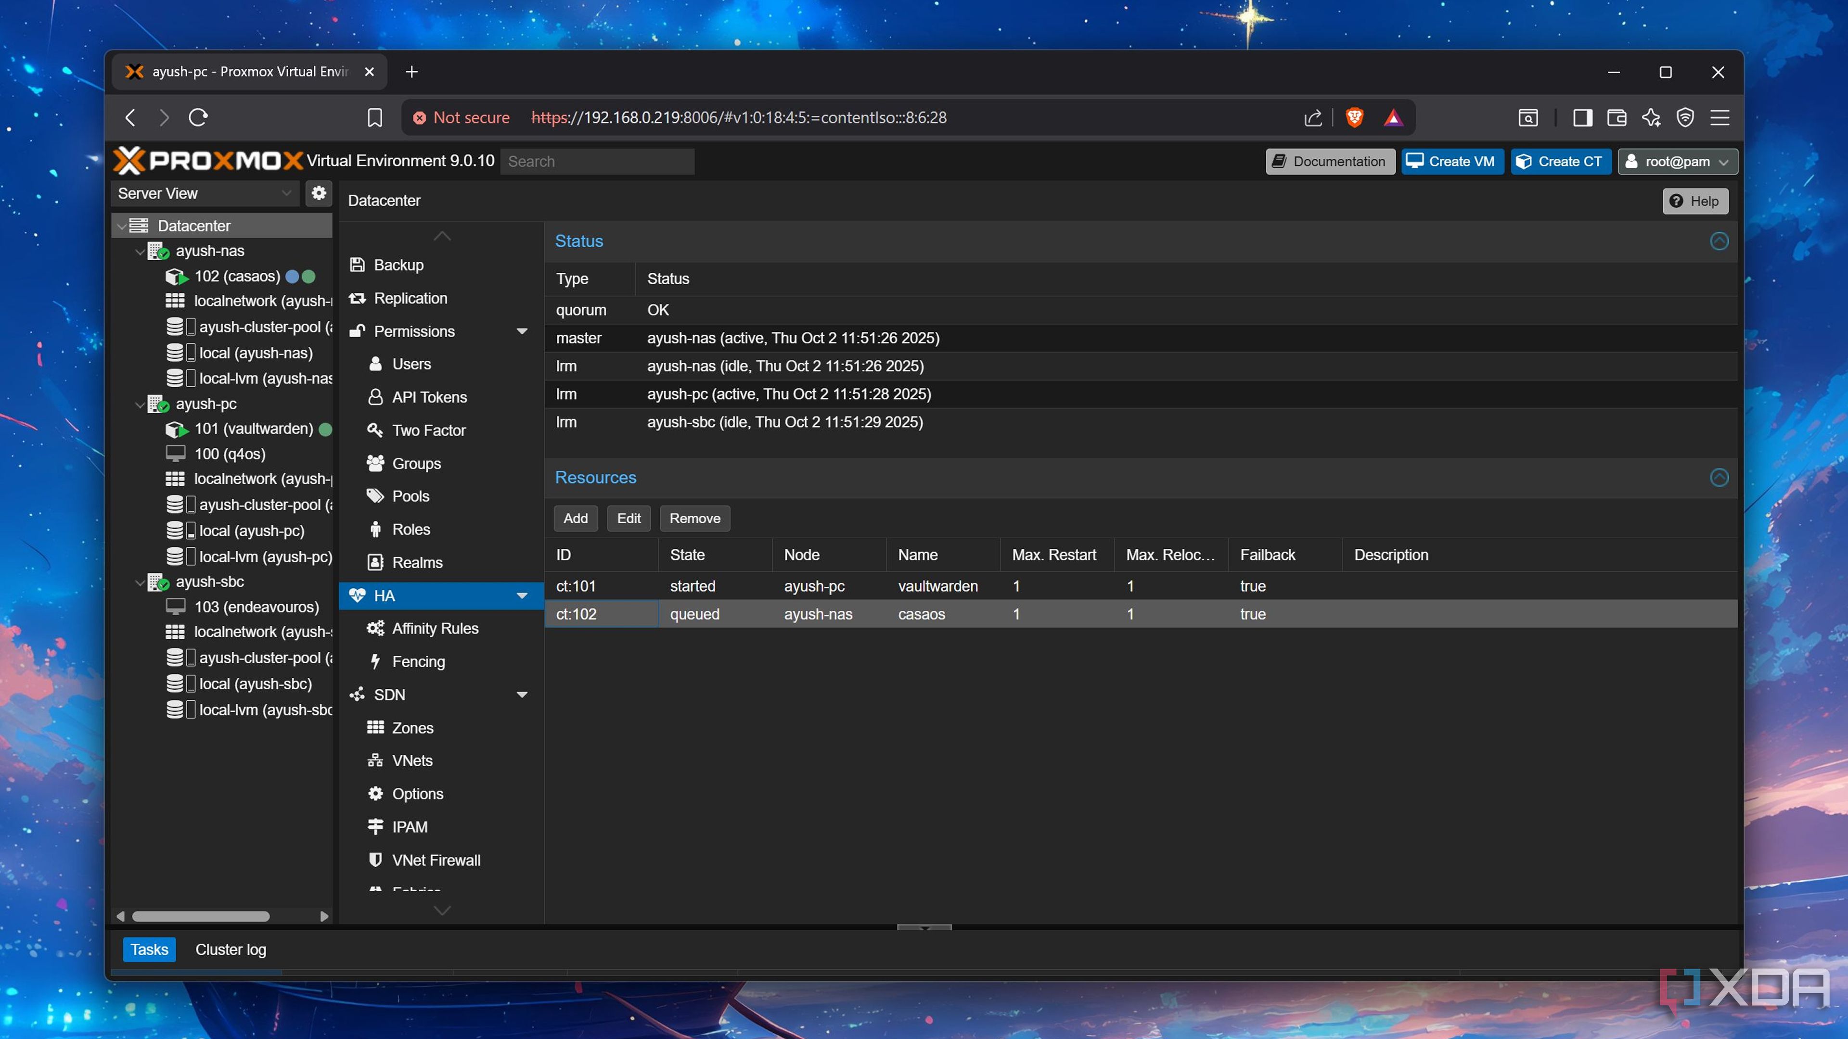
Task: Click the Add HA resource button
Action: [576, 519]
